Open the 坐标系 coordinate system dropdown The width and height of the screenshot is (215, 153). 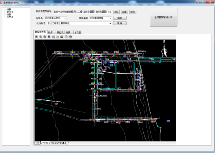(x=55, y=18)
